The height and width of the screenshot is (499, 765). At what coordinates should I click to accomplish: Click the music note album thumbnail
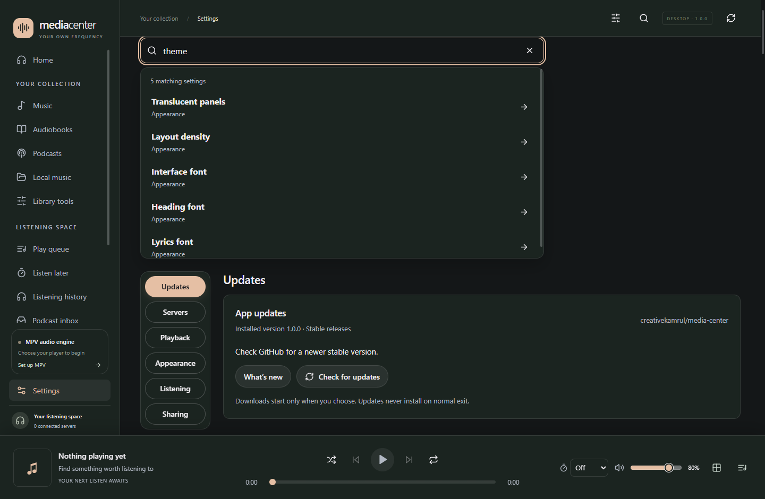coord(32,468)
